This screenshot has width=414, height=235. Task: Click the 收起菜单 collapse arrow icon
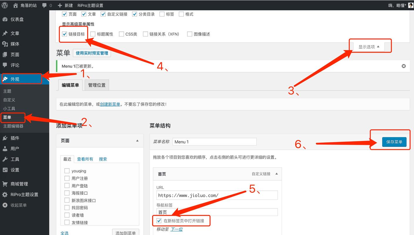[x=5, y=205]
